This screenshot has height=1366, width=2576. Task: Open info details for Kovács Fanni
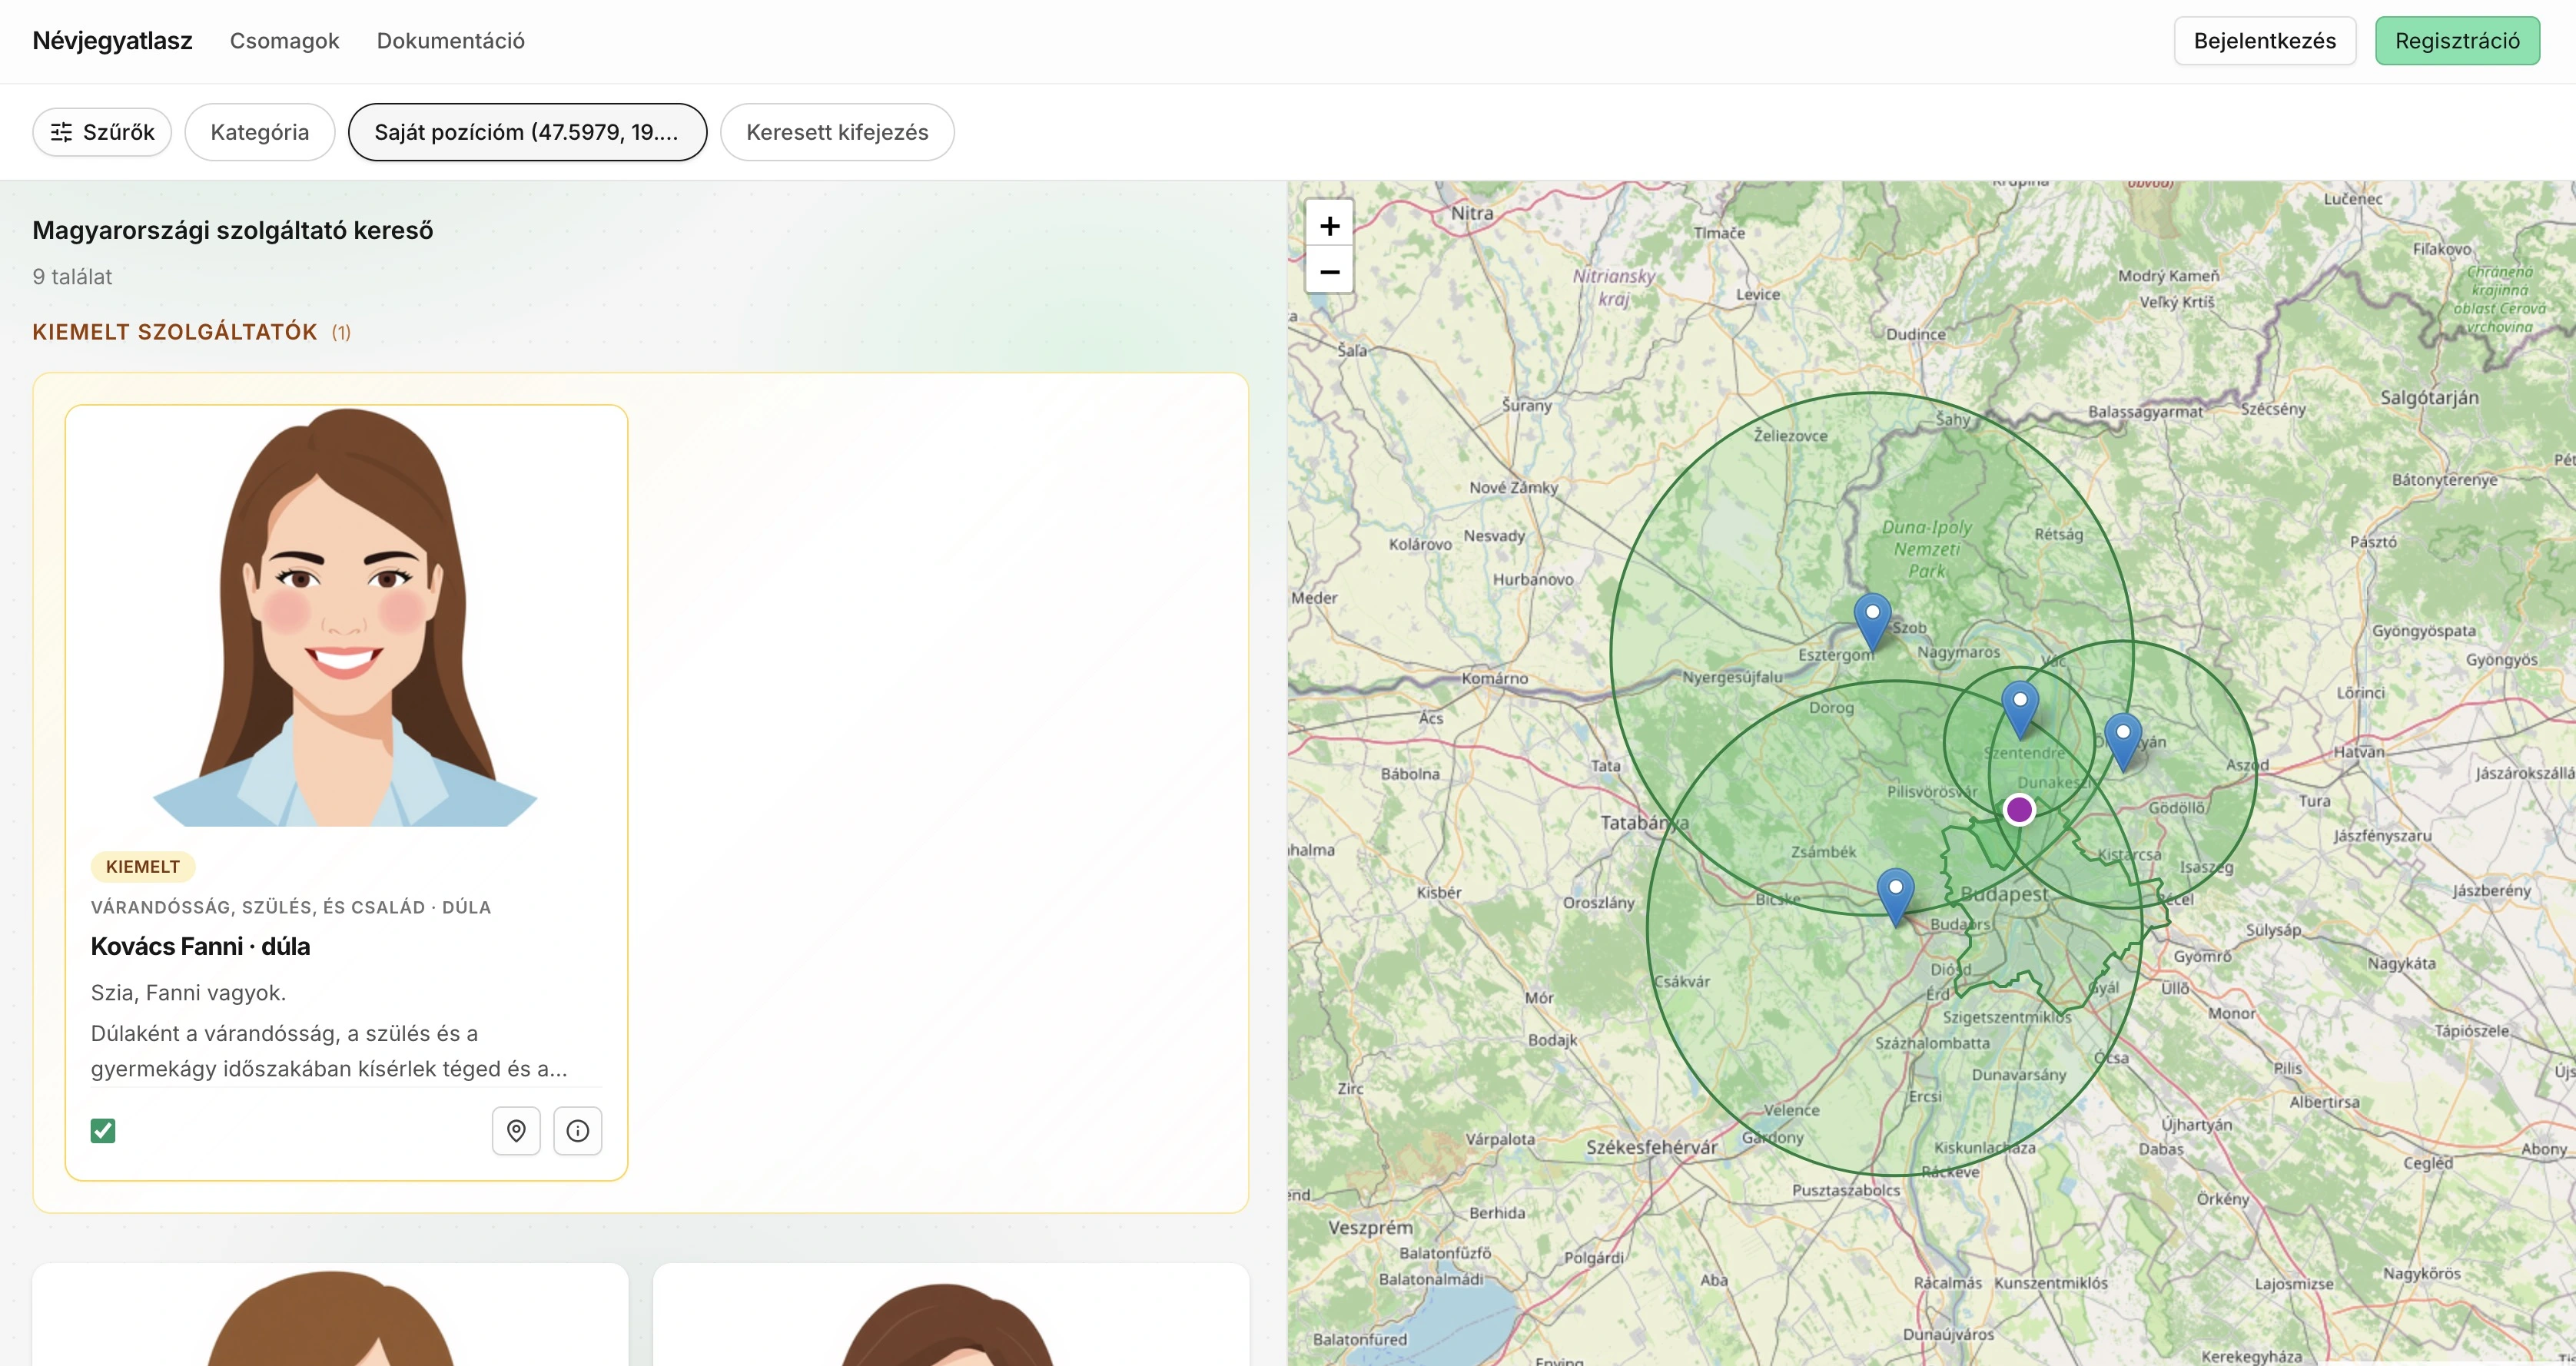click(x=578, y=1131)
